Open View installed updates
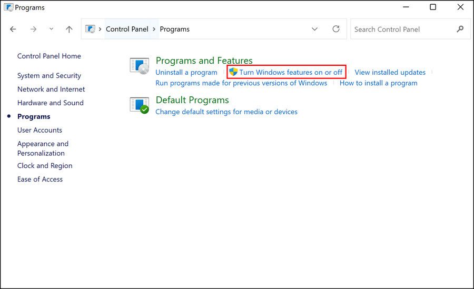 pos(390,72)
